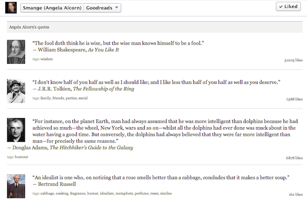Viewport: 307px width, 203px height.
Task: Click the J.R.R. Tolkien author link
Action: pyautogui.click(x=54, y=89)
